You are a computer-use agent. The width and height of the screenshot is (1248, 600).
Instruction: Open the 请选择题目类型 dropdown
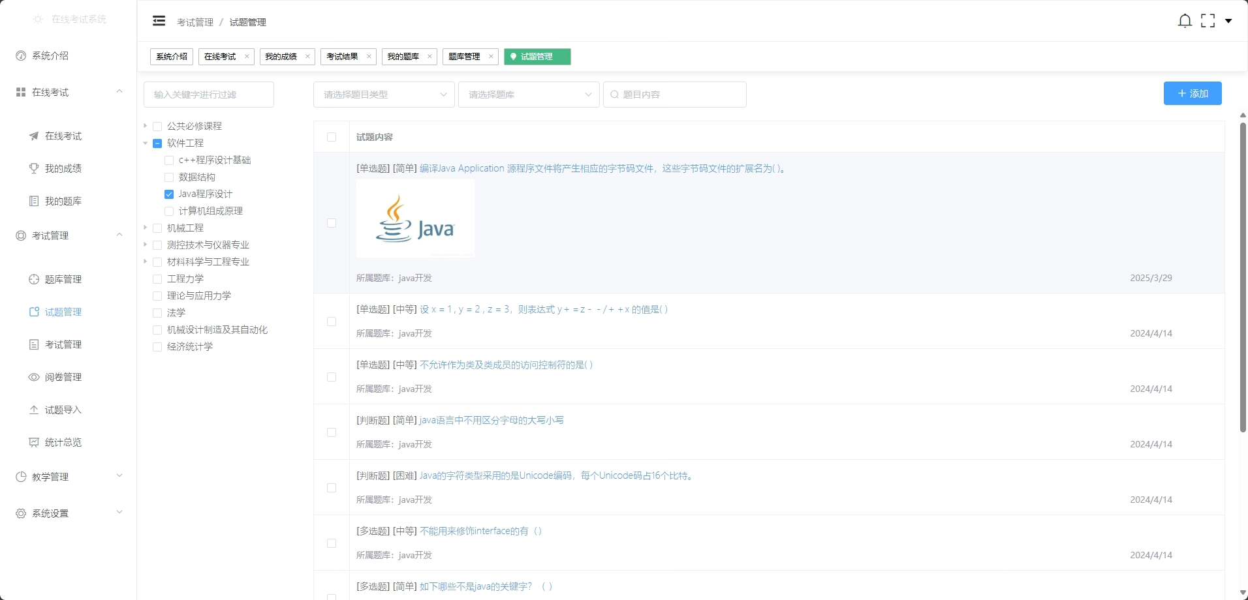tap(384, 95)
